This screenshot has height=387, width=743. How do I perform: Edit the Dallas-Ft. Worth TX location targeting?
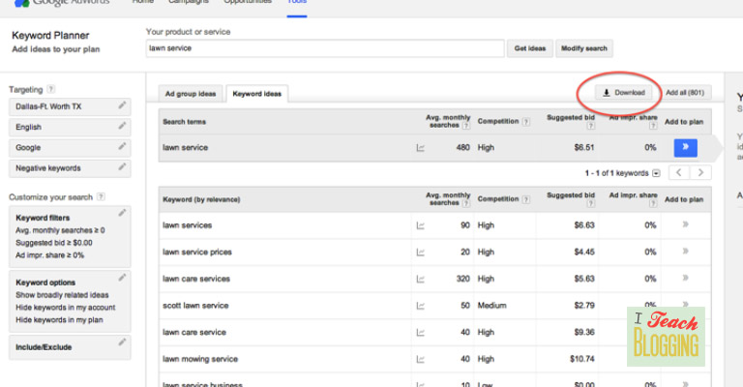click(122, 105)
